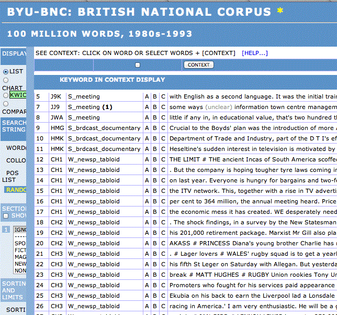Click the SORTING label in sidebar
Image resolution: width=337 pixels, height=315 pixels.
pos(16,310)
